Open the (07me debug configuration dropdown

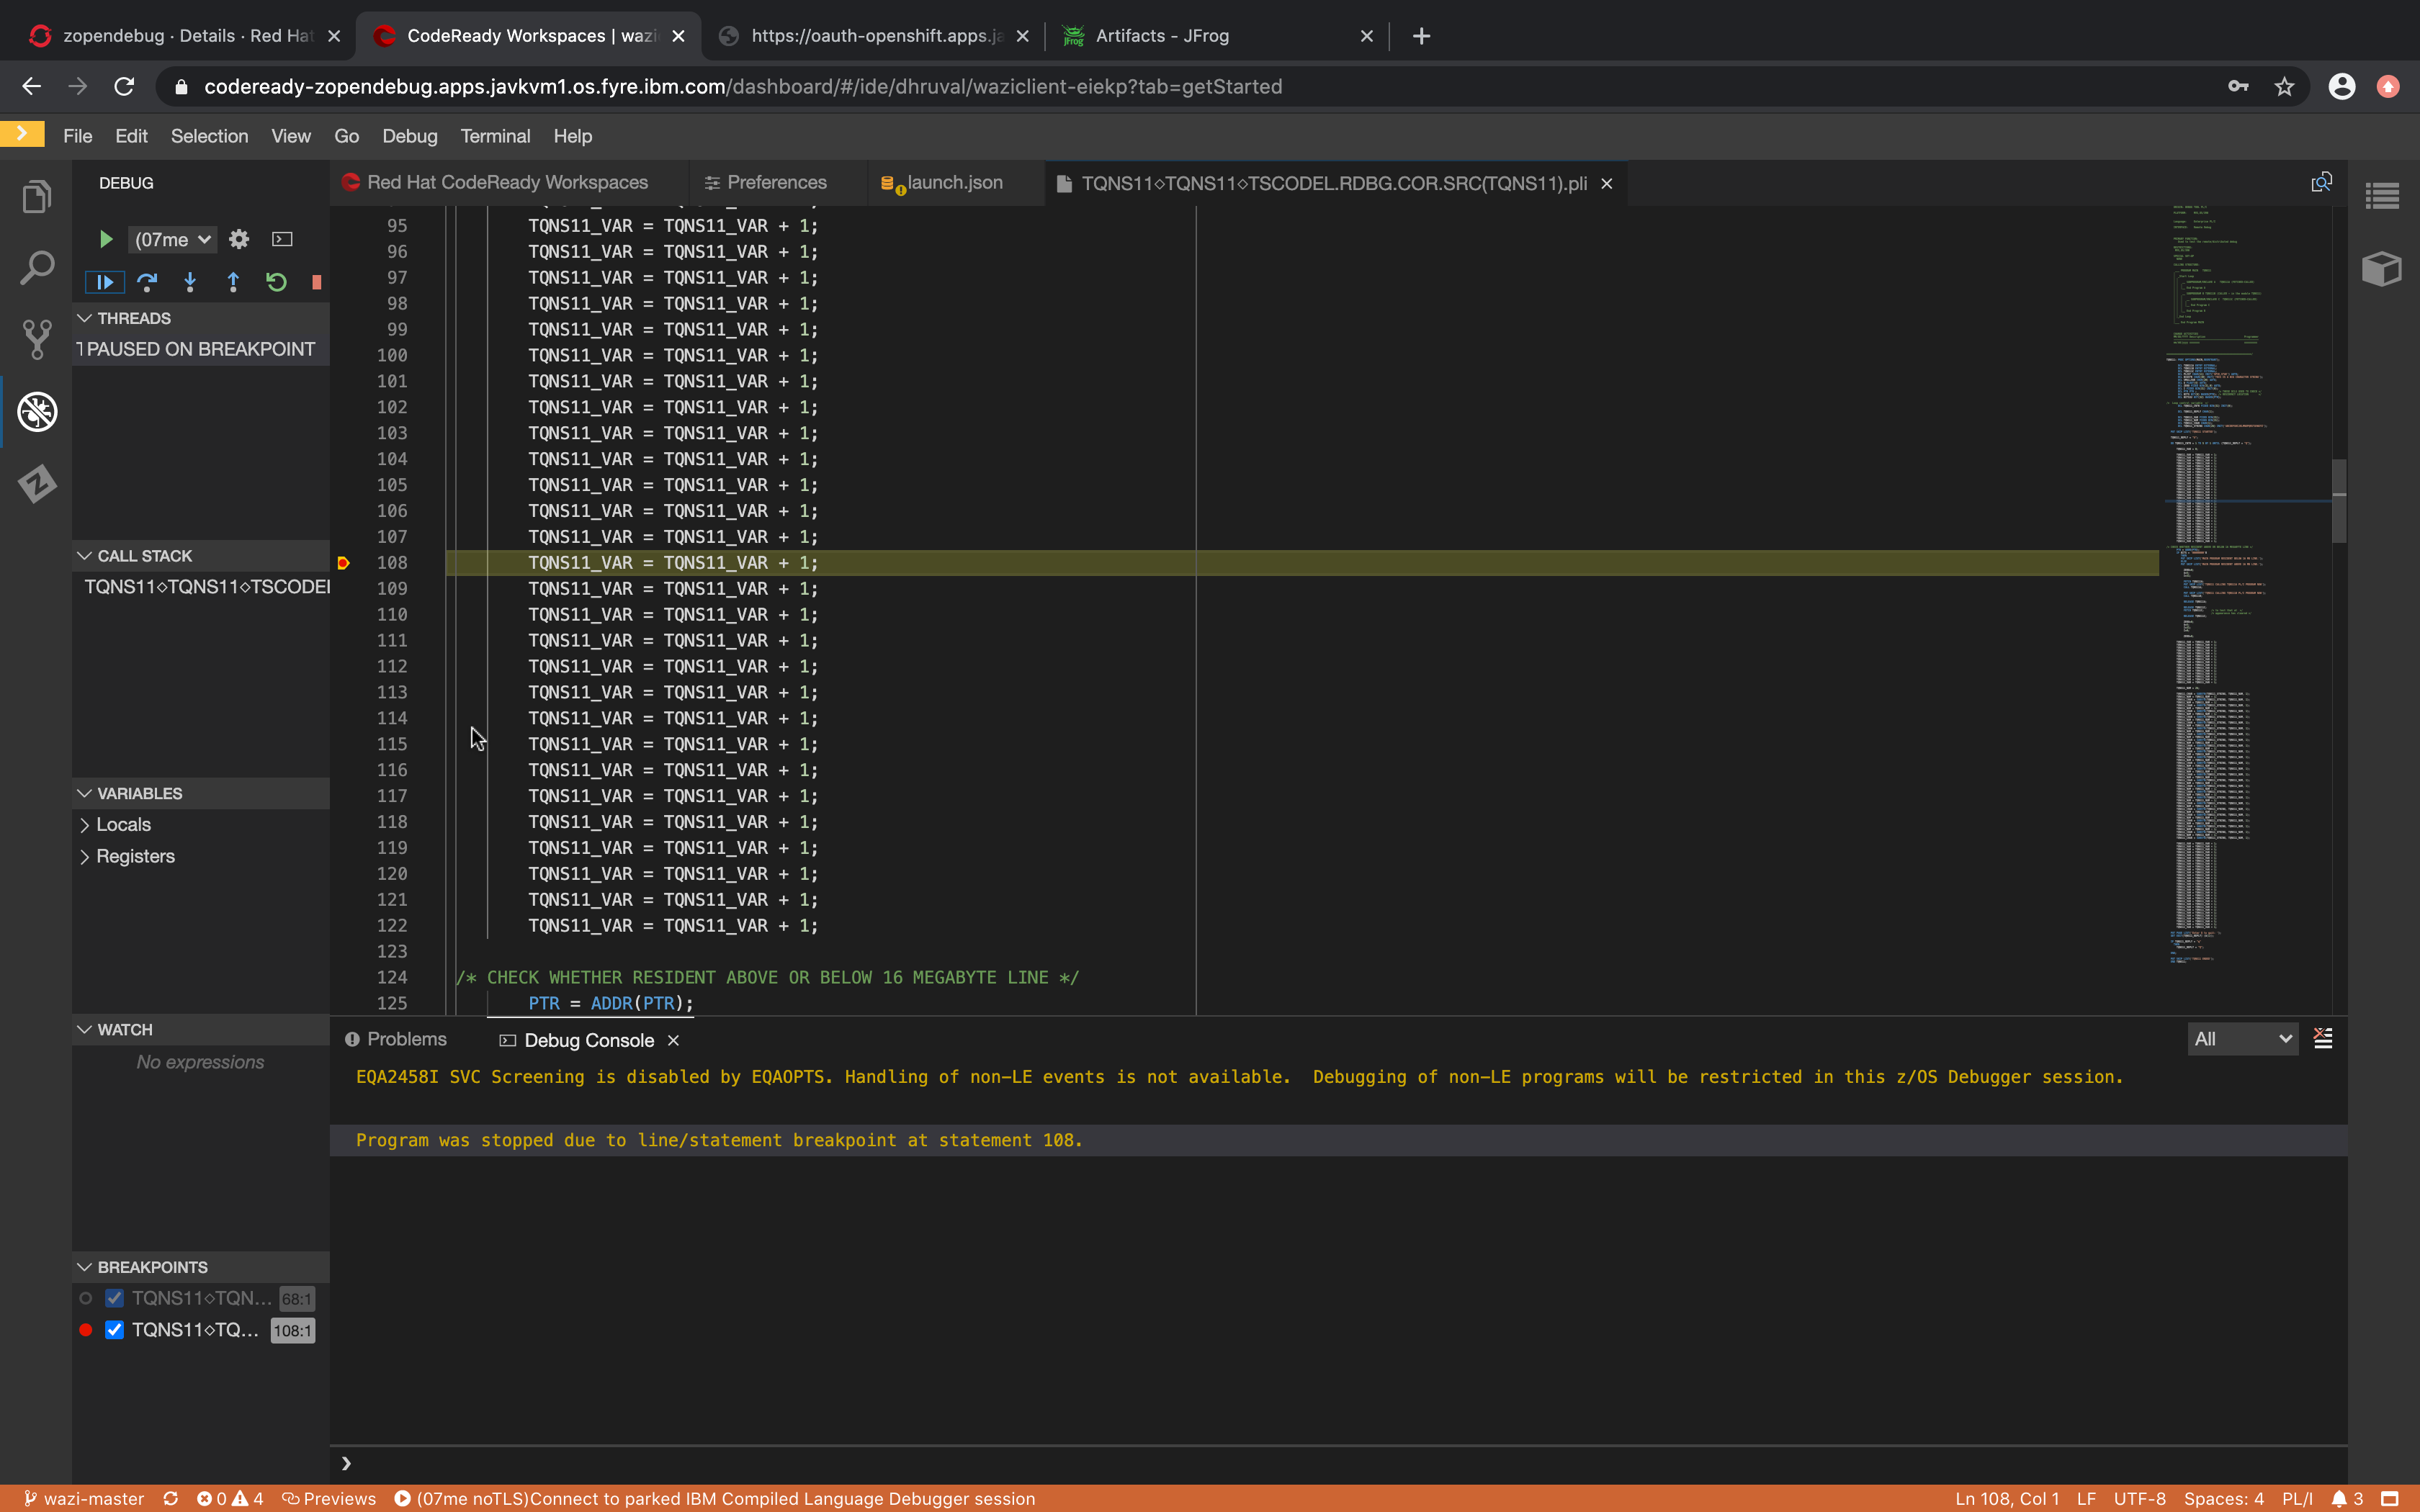171,239
